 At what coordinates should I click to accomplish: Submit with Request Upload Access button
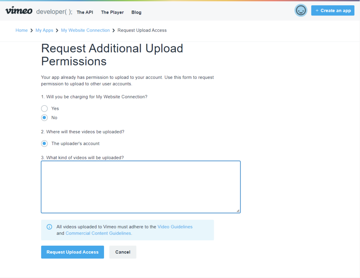[72, 252]
